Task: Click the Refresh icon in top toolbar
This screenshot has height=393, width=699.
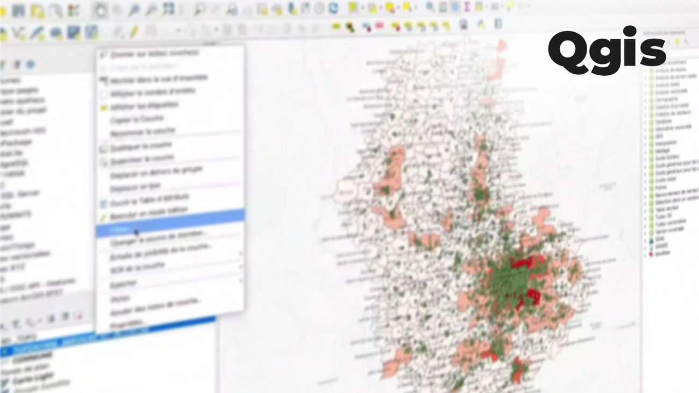Action: pos(333,8)
